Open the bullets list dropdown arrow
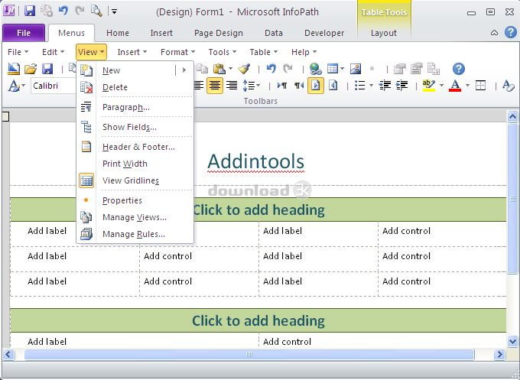Image resolution: width=520 pixels, height=380 pixels. point(371,86)
